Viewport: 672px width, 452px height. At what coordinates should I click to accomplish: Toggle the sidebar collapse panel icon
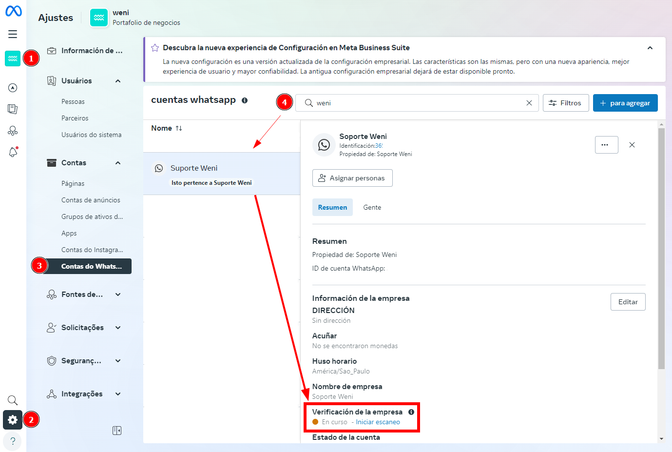117,431
